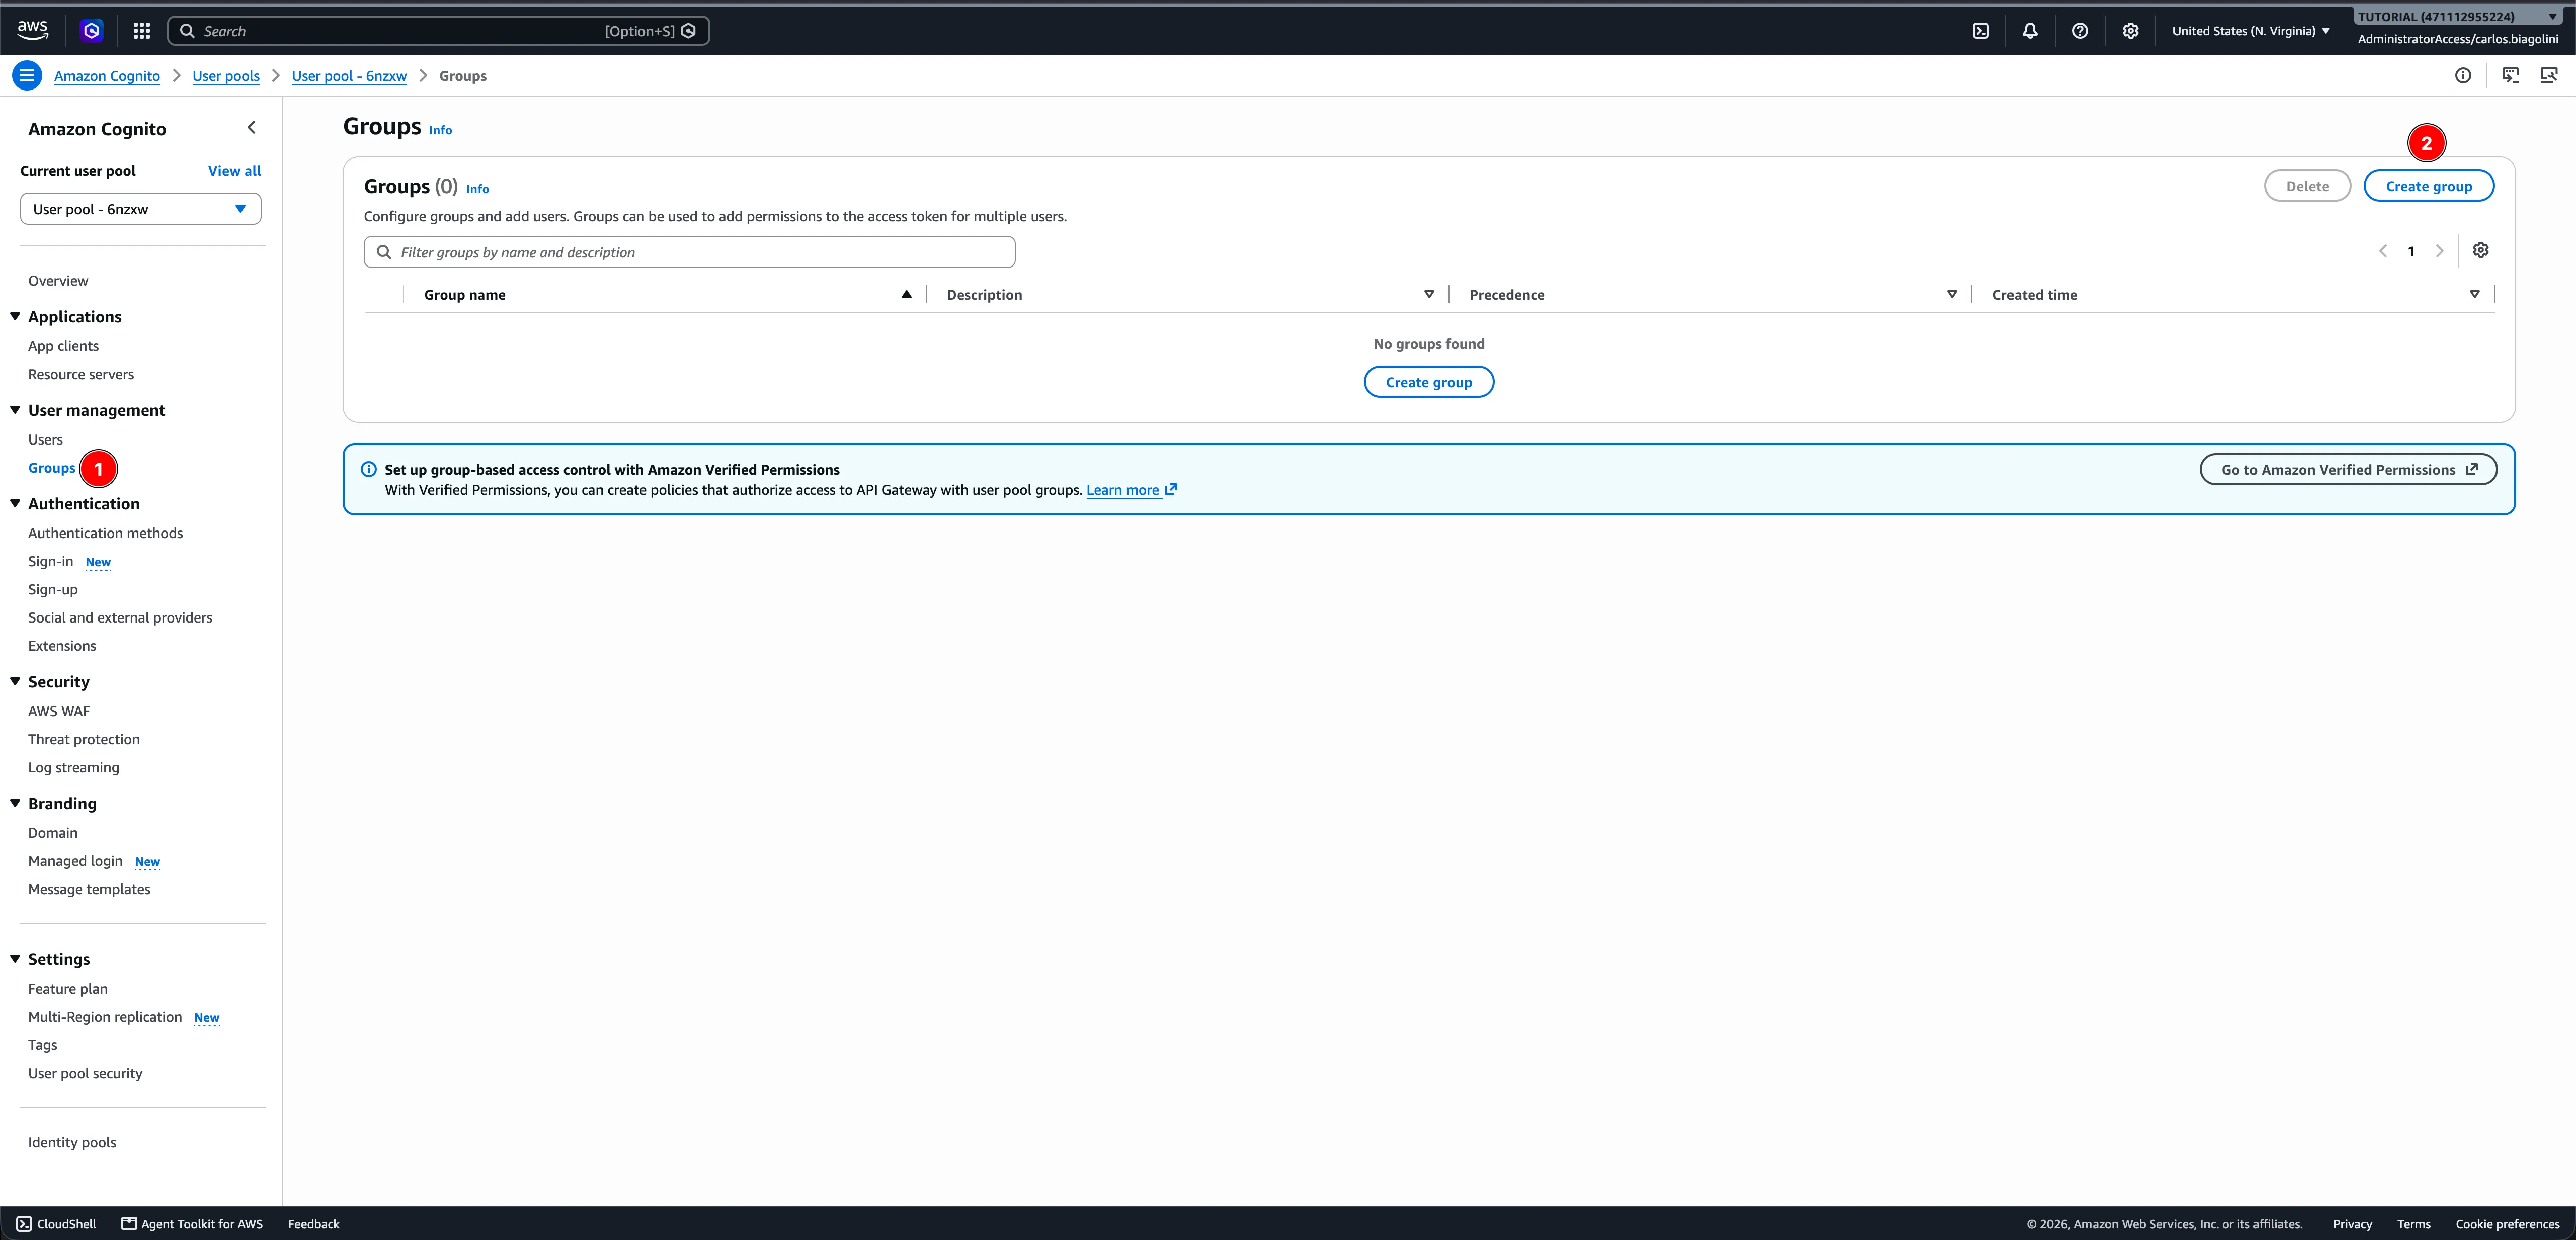
Task: Open the console settings gear icon
Action: pyautogui.click(x=2130, y=31)
